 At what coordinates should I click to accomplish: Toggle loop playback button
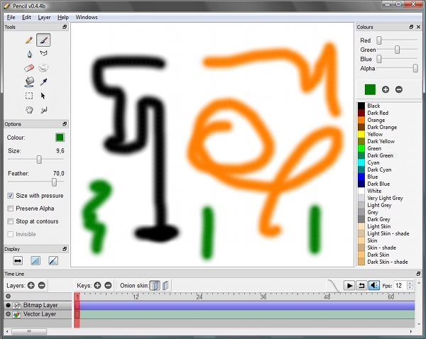[361, 285]
